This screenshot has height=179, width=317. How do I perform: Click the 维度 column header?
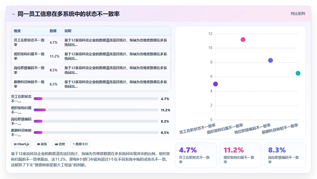pyautogui.click(x=17, y=31)
